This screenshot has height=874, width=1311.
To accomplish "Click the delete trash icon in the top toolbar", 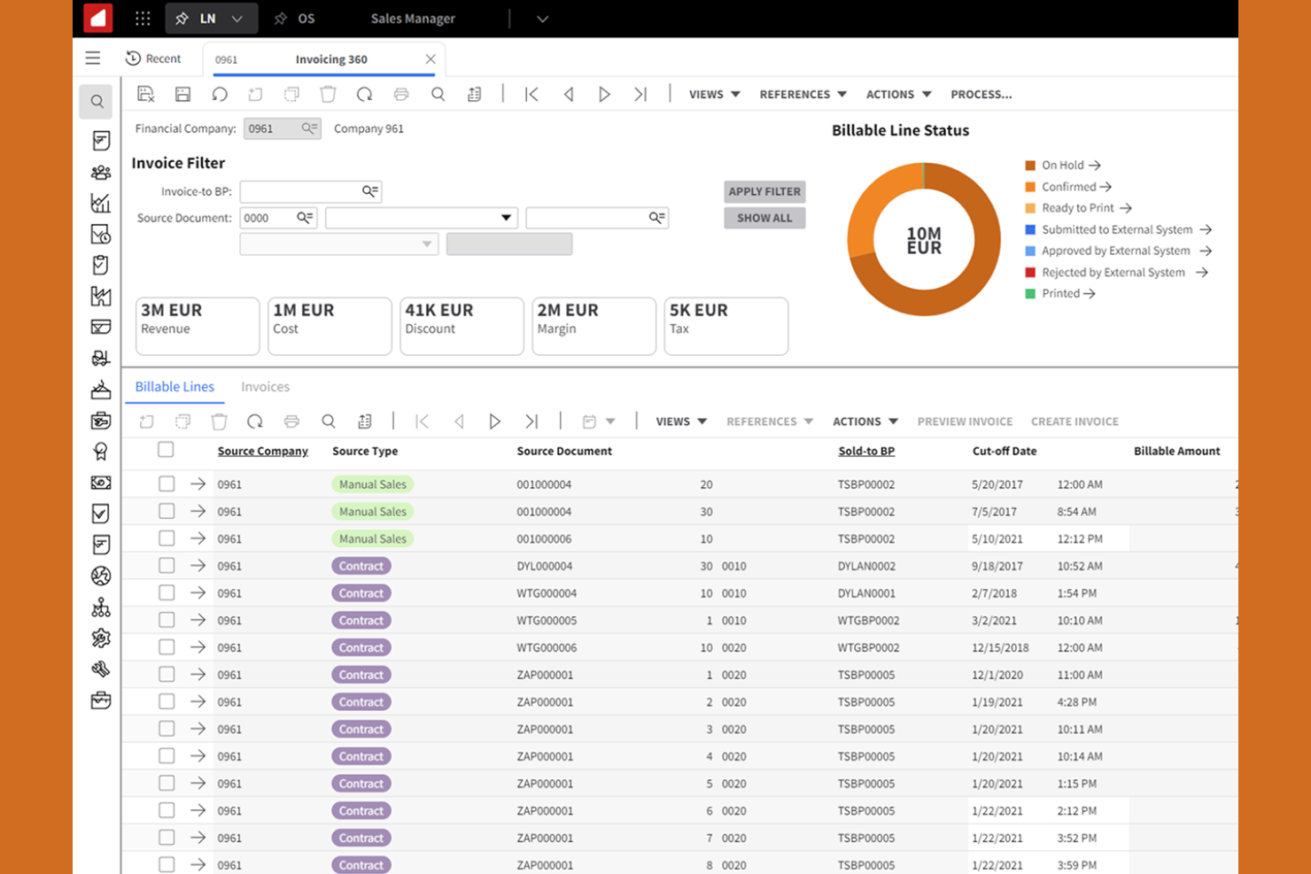I will [328, 94].
